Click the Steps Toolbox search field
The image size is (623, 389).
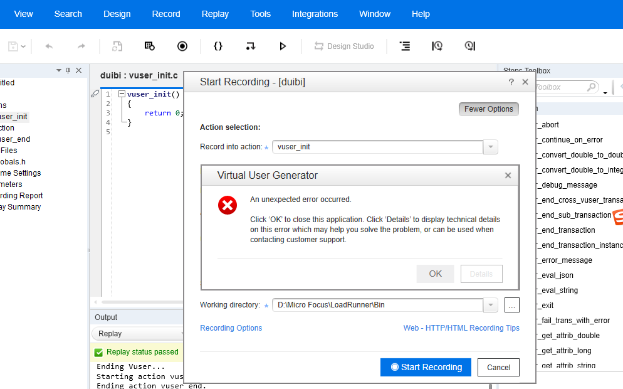click(560, 87)
